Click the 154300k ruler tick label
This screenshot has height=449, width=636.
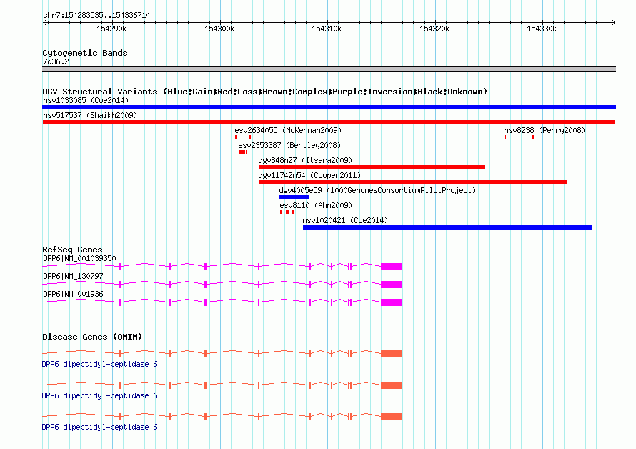[219, 29]
